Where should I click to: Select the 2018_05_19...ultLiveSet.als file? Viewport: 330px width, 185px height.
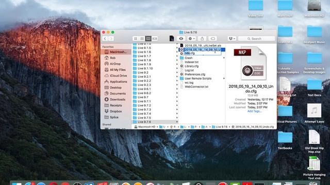pyautogui.click(x=202, y=46)
